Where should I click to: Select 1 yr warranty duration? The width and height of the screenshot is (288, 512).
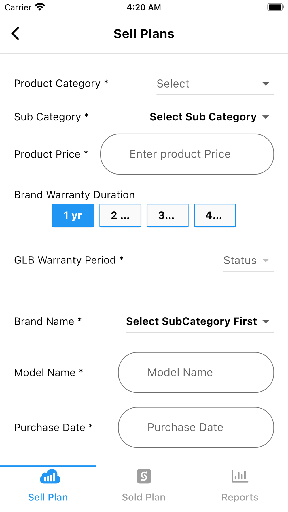(x=73, y=215)
